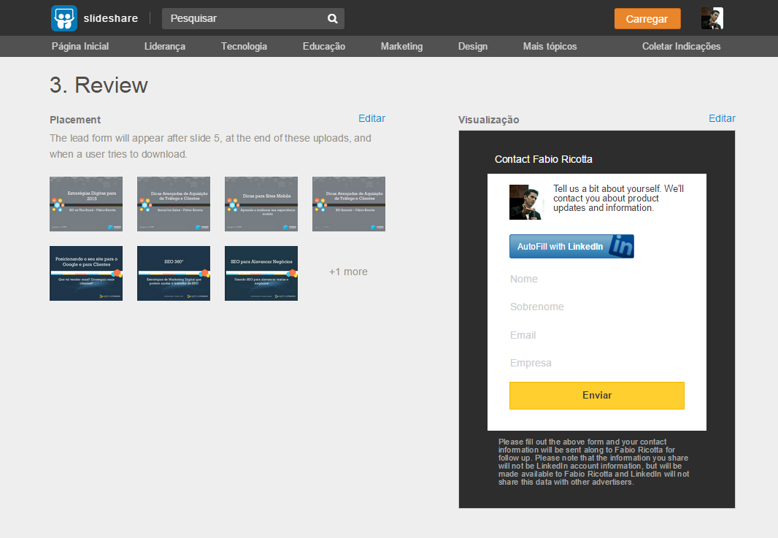This screenshot has height=538, width=778.
Task: Select the 'Estratégias Digitais para 2015' thumbnail
Action: coord(86,204)
